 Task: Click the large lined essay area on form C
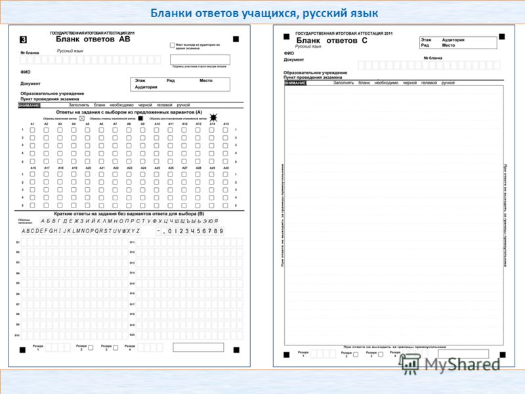(394, 215)
